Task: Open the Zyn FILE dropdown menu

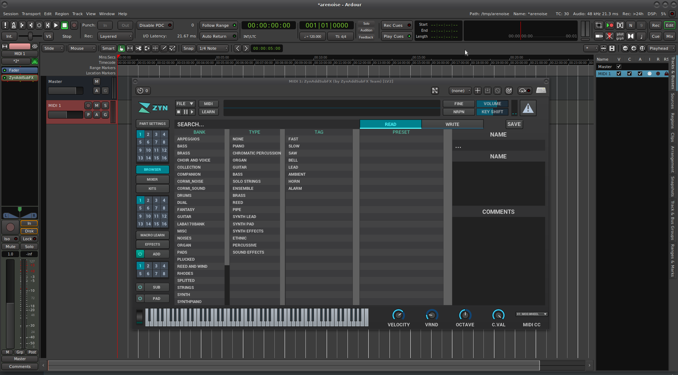Action: [185, 104]
